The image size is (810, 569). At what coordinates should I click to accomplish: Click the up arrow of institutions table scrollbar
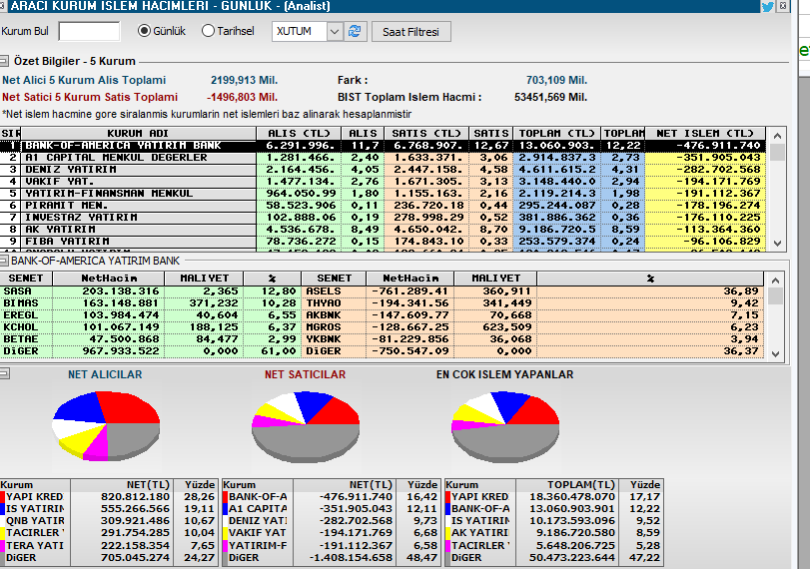777,136
